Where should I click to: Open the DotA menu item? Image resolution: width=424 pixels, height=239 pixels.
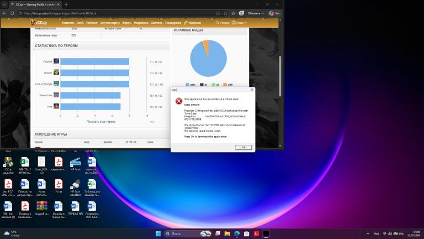pyautogui.click(x=80, y=23)
